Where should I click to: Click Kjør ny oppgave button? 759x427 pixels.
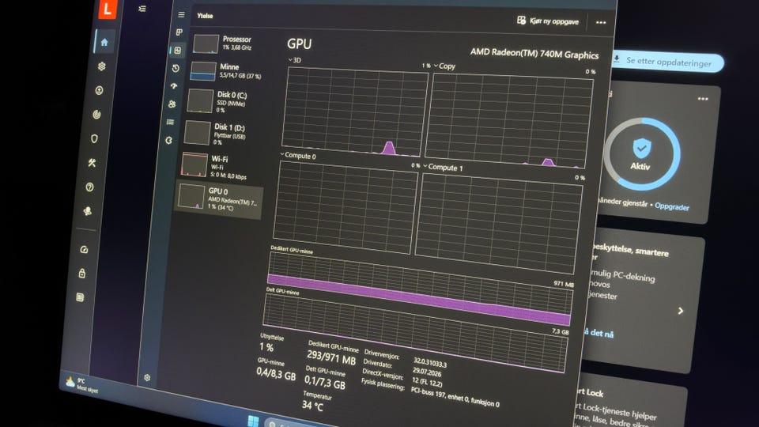coord(548,21)
